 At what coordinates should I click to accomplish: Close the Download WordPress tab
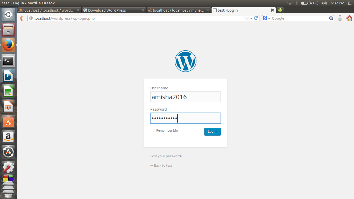click(x=143, y=10)
